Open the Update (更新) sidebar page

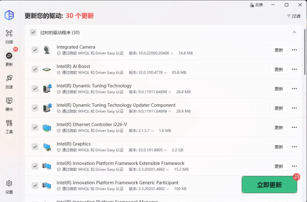click(9, 59)
